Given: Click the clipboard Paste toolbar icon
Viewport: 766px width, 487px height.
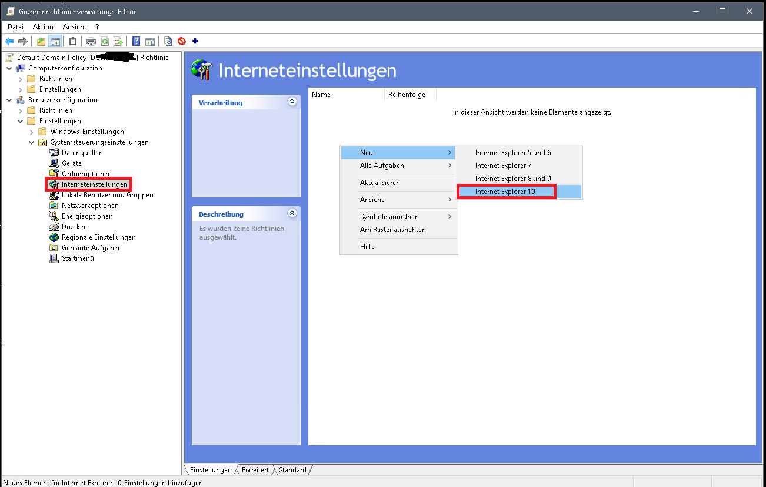Looking at the screenshot, I should click(73, 41).
